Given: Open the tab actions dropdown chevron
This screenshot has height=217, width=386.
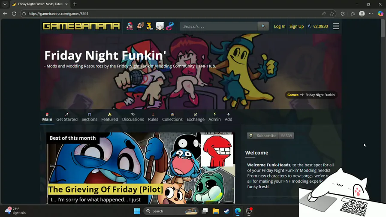Looking at the screenshot, I should point(5,4).
